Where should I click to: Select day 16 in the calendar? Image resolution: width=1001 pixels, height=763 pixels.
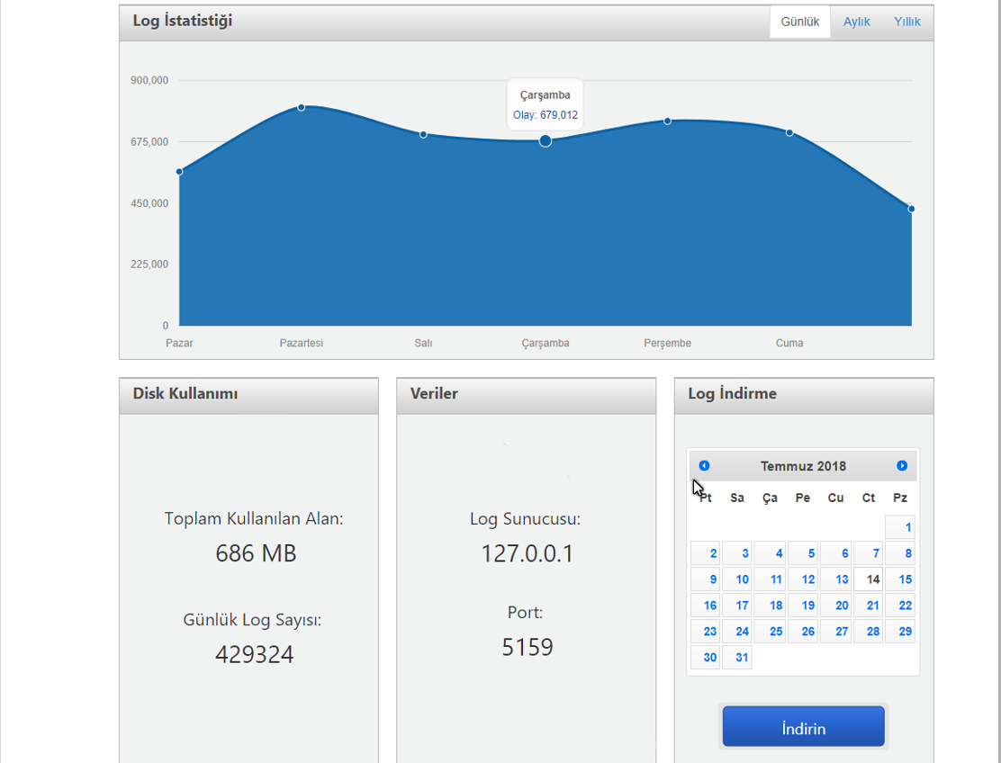pyautogui.click(x=708, y=605)
